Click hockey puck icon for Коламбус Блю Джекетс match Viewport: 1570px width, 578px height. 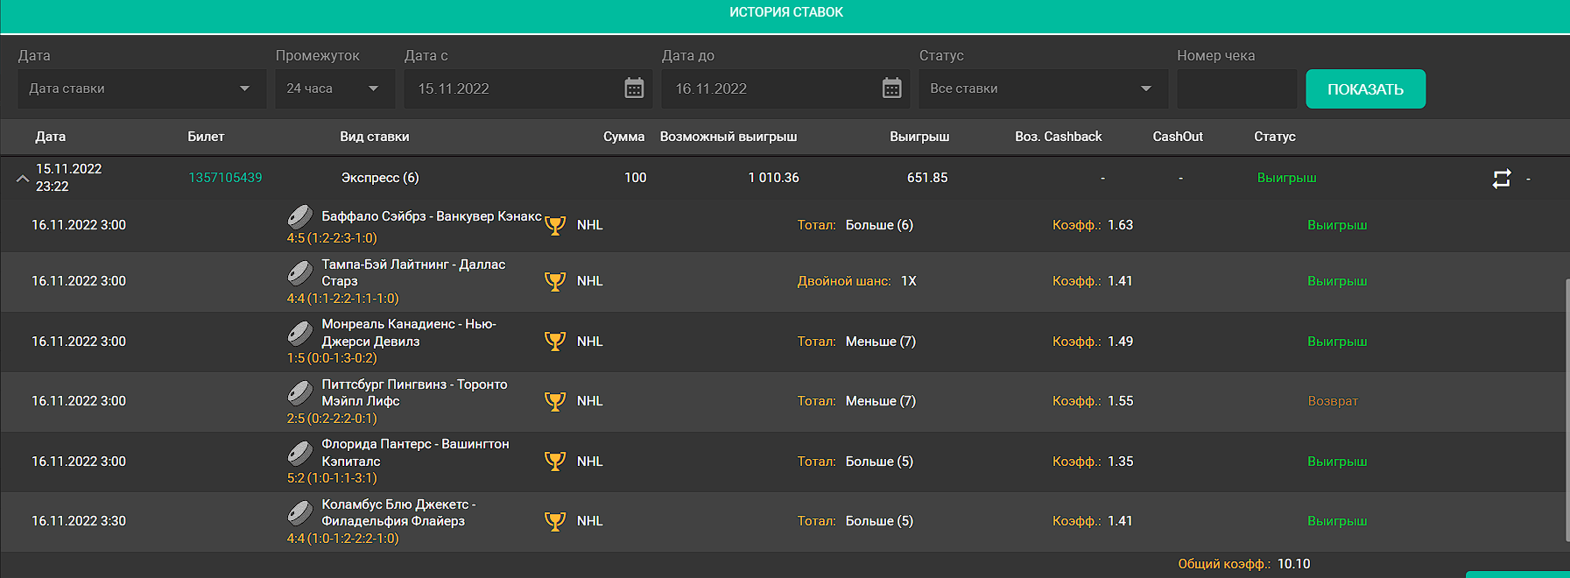click(300, 512)
